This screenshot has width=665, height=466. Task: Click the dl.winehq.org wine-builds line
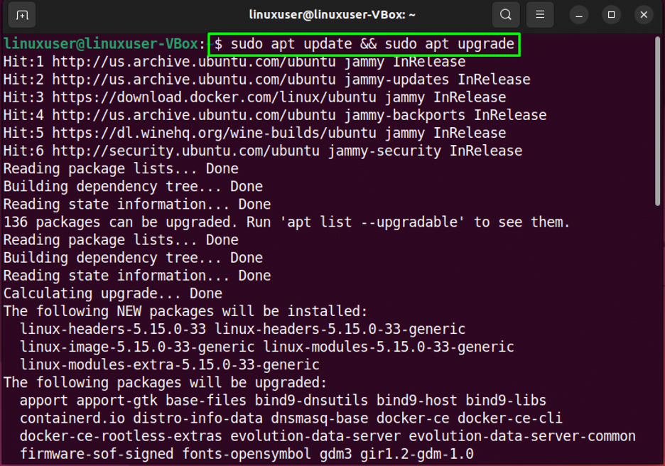click(254, 133)
